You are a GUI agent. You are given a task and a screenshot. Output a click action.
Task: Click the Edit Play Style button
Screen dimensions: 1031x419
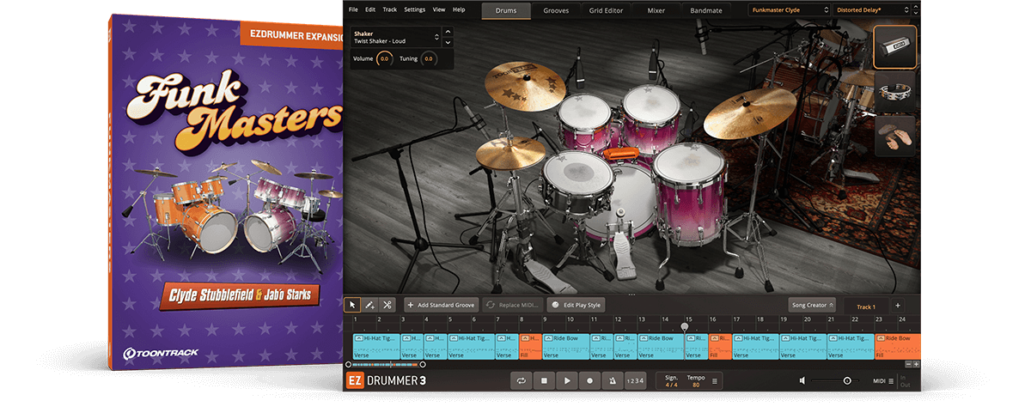coord(577,305)
